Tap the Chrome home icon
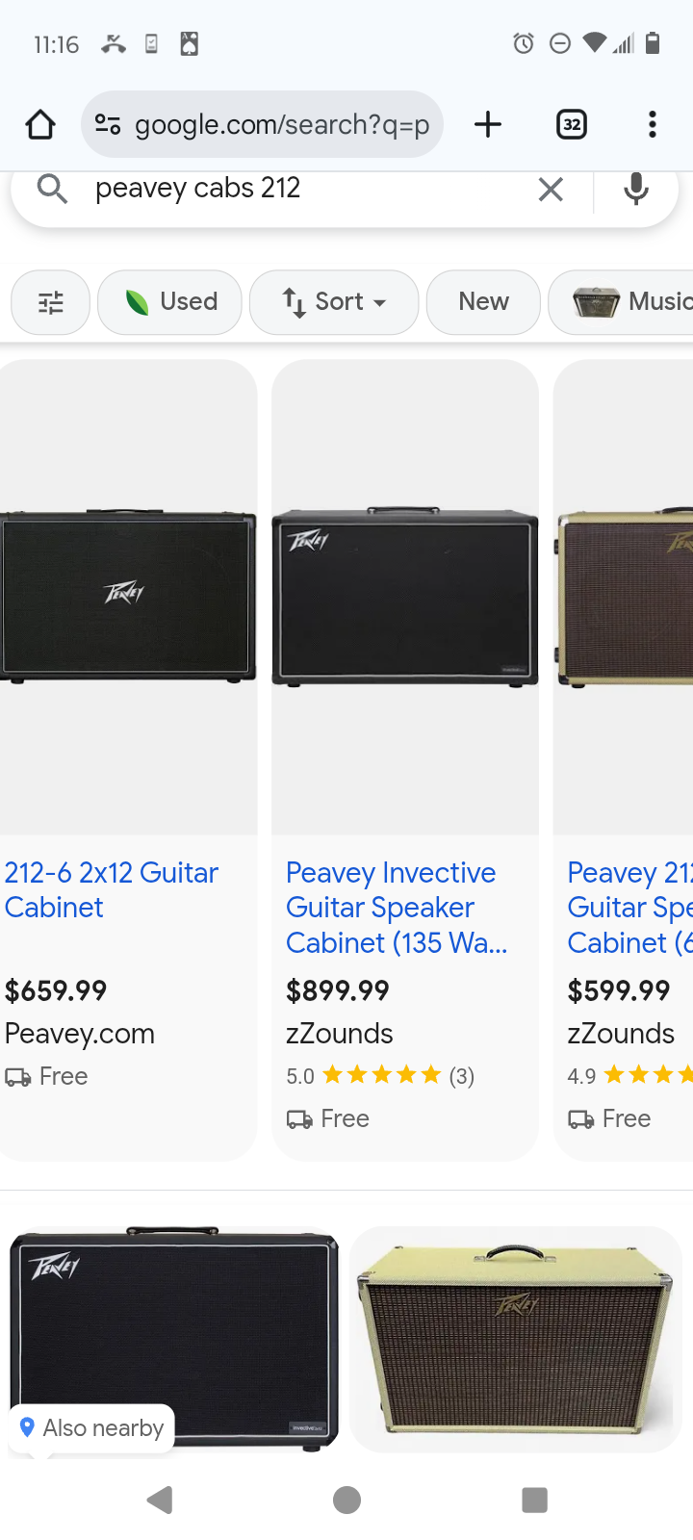The image size is (693, 1540). pos(40,124)
